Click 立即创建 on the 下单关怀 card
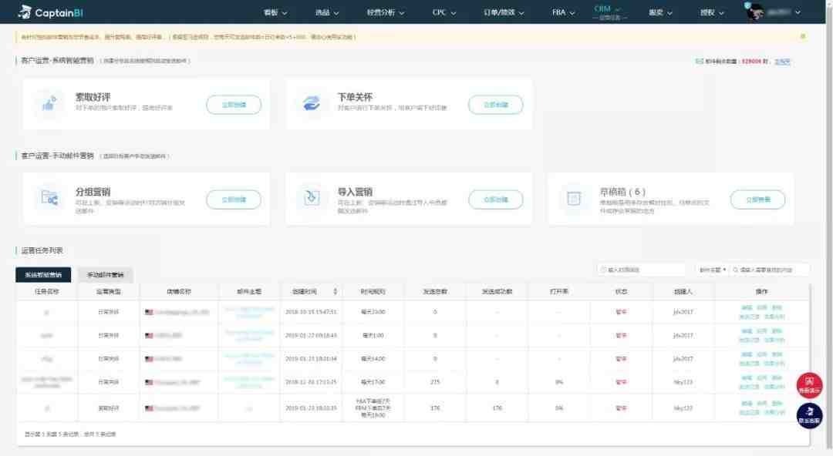This screenshot has width=833, height=456. [x=496, y=105]
